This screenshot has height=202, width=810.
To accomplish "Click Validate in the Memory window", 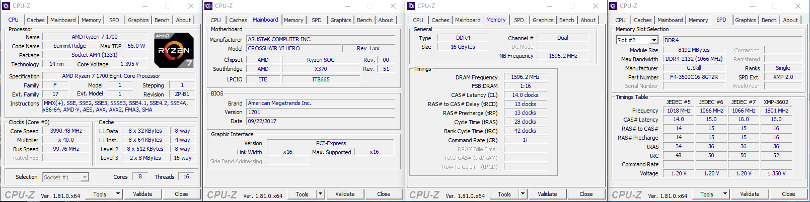I will (x=547, y=194).
